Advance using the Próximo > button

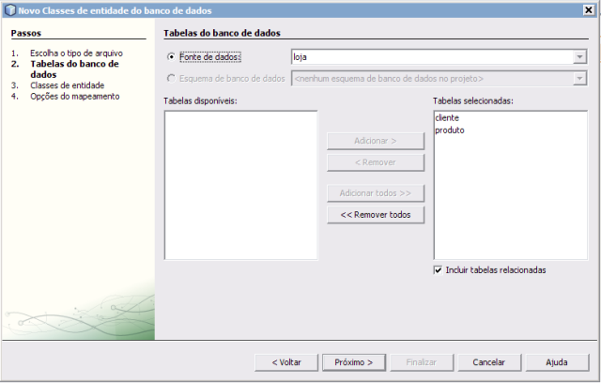[x=354, y=361]
